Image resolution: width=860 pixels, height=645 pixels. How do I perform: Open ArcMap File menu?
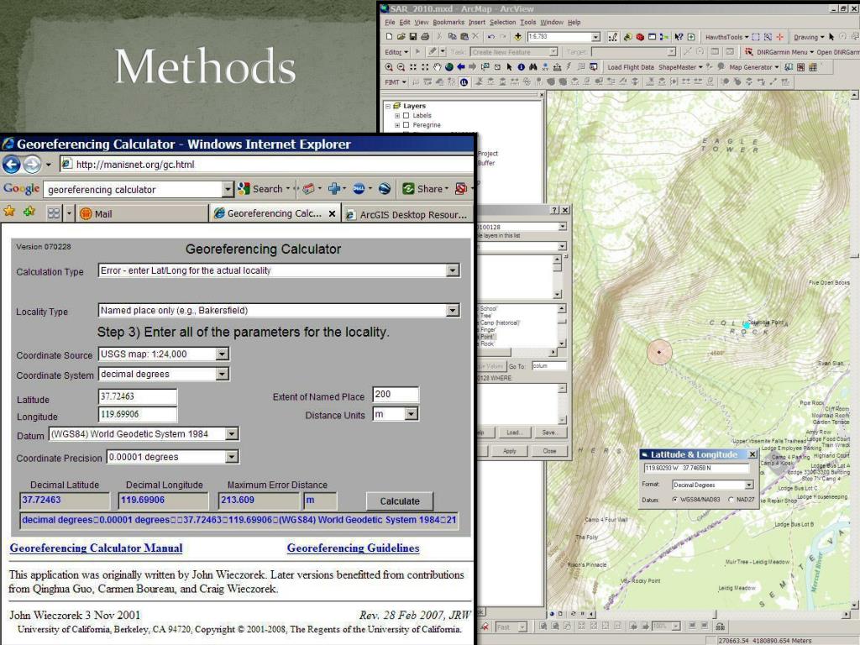coord(390,23)
